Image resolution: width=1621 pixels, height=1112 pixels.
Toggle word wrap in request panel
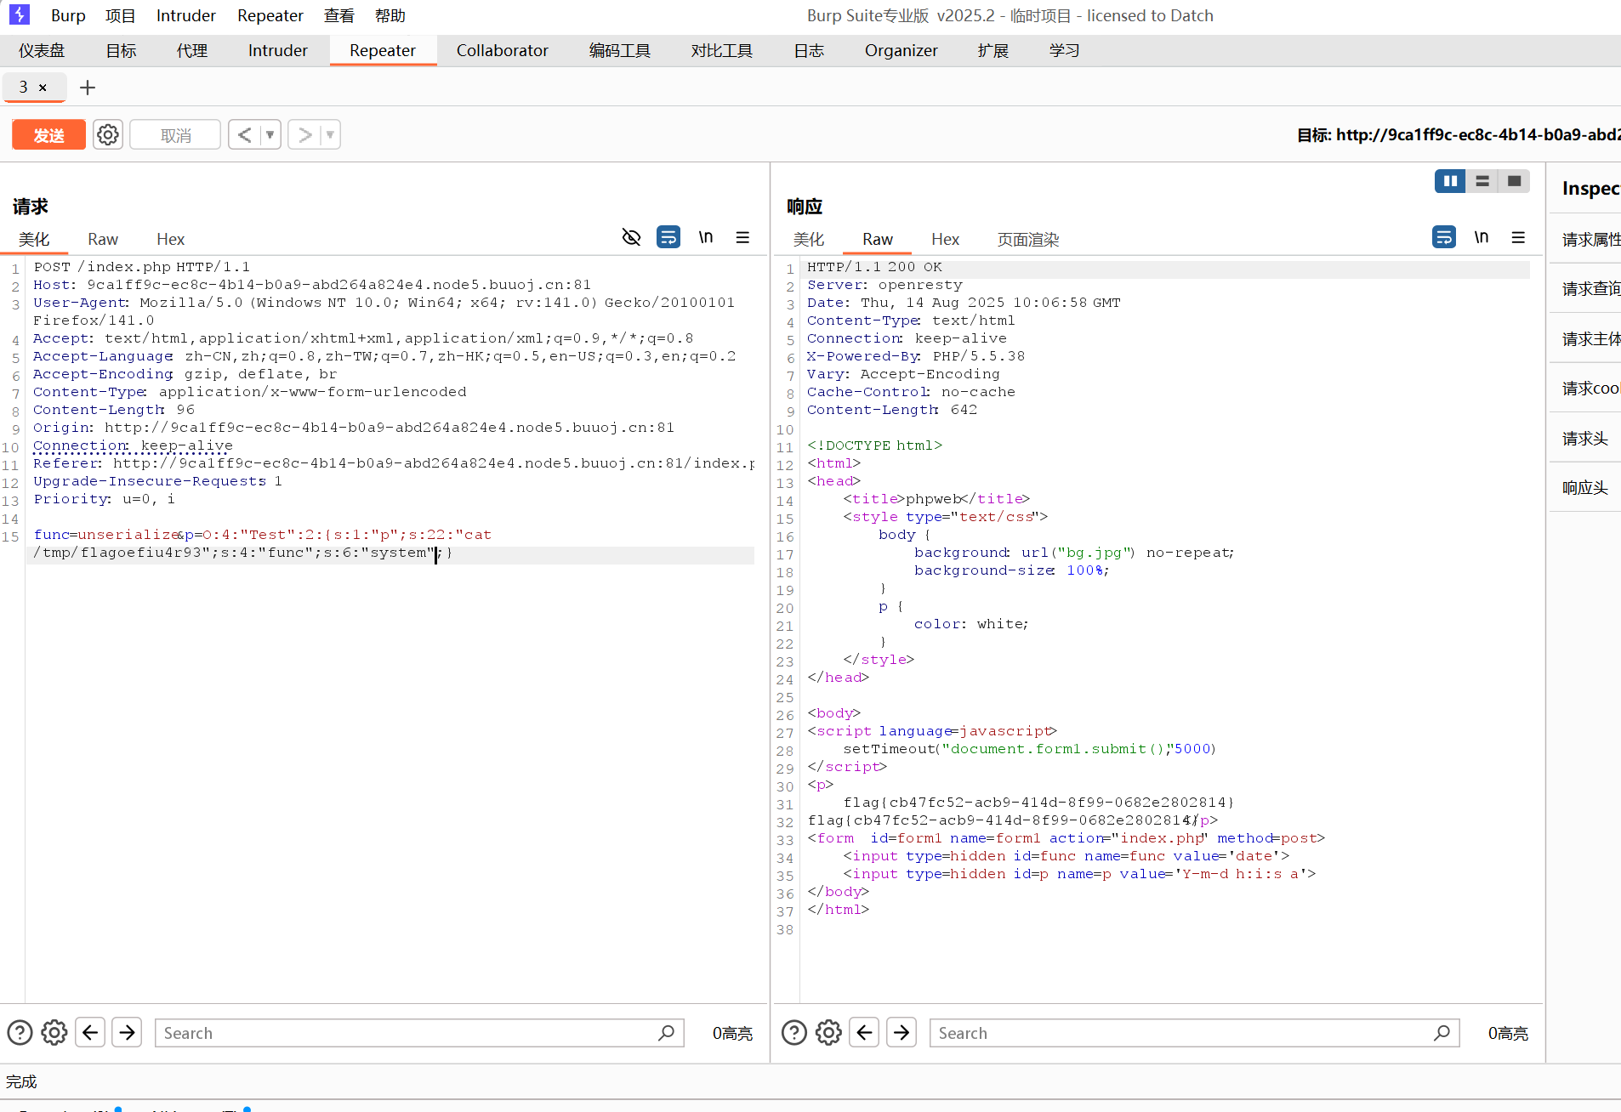(668, 237)
